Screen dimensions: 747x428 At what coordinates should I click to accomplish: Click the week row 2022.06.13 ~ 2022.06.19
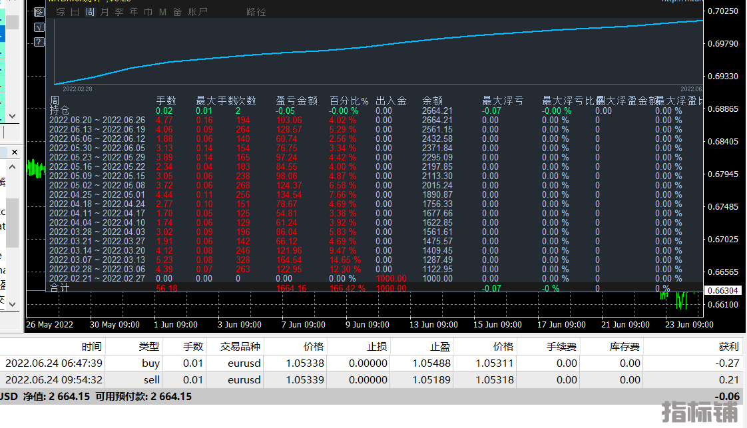pyautogui.click(x=97, y=130)
